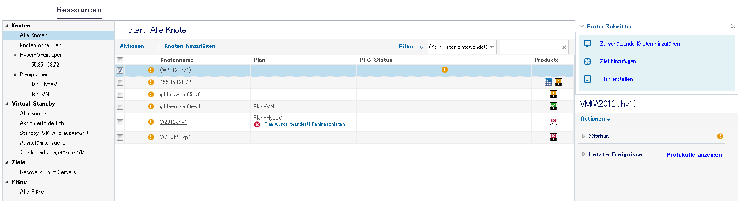Collapse the Plangruppen tree node
The height and width of the screenshot is (201, 742).
(15, 74)
